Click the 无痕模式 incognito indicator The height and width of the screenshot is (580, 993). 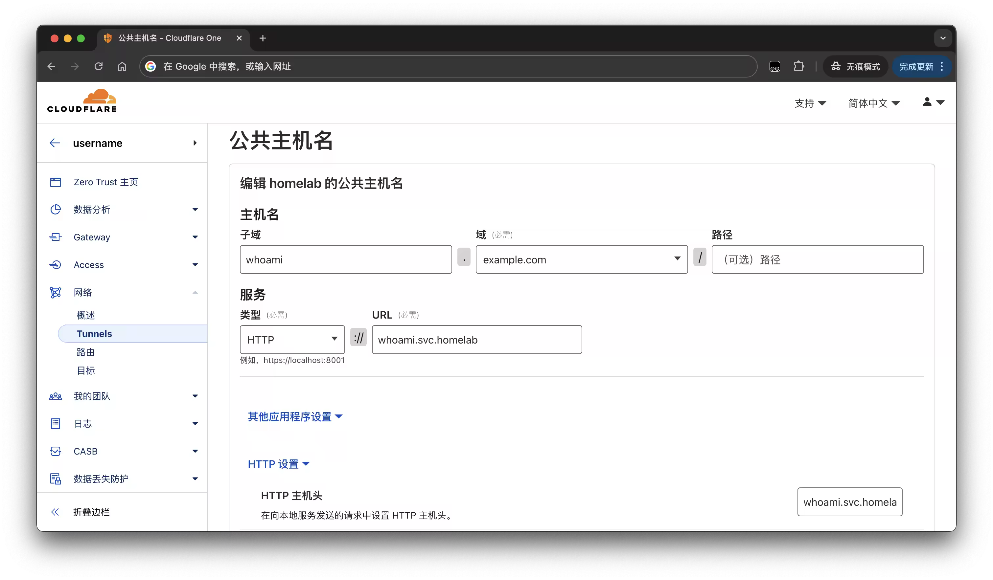tap(855, 67)
